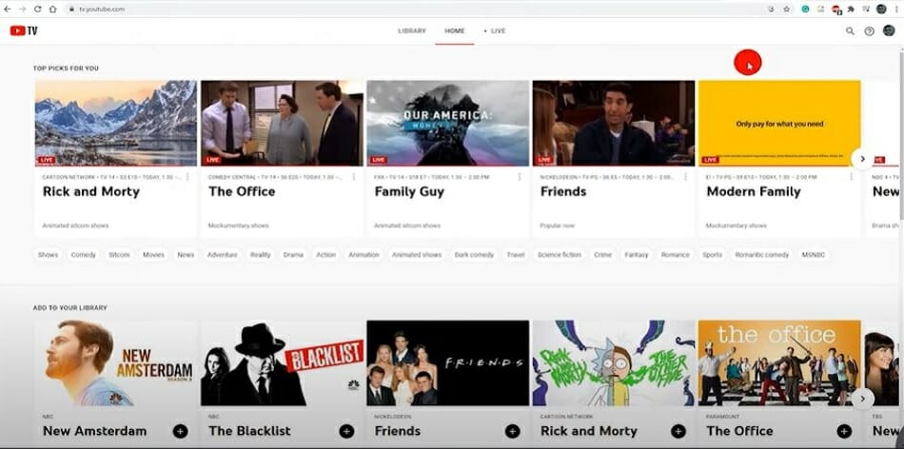
Task: Select the Action chip
Action: pyautogui.click(x=325, y=255)
